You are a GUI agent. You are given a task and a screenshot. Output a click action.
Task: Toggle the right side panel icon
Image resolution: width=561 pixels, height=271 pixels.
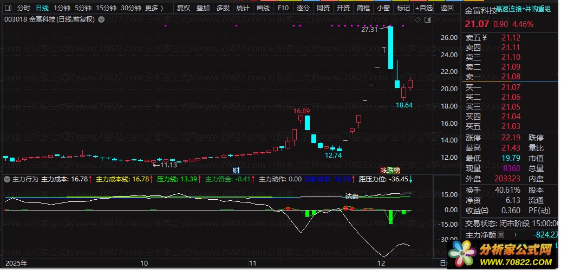point(427,19)
